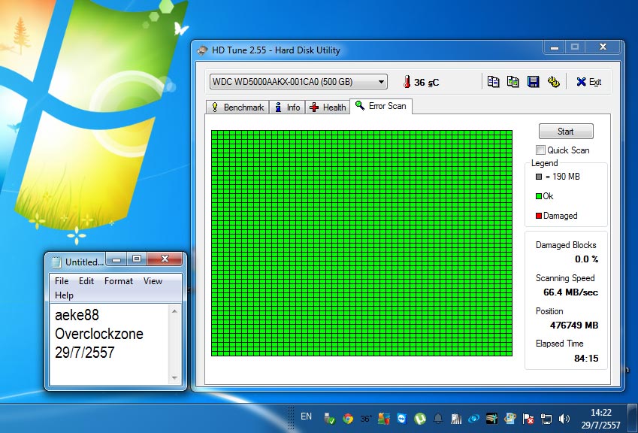
Task: Select the Error Scan tab
Action: click(381, 106)
